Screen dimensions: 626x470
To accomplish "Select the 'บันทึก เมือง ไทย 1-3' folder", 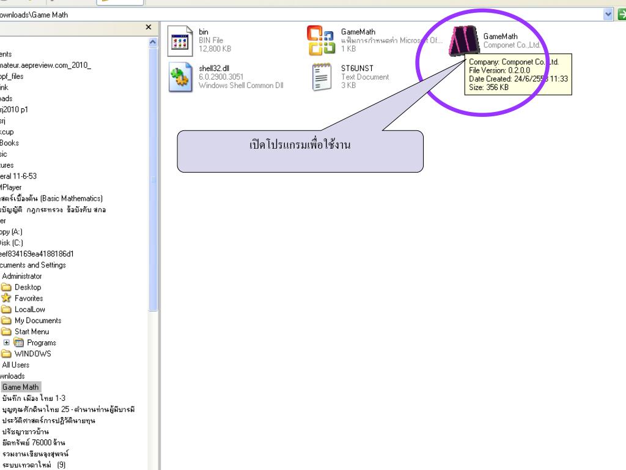I will click(x=34, y=398).
